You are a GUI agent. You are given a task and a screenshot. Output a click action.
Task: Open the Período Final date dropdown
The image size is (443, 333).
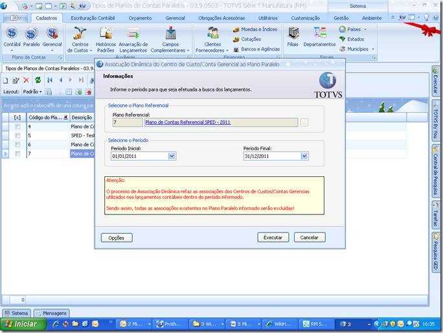304,156
